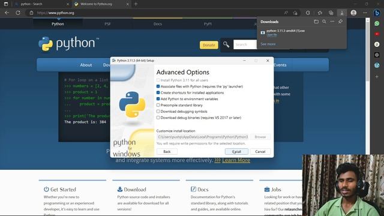Check Install Python 3.11 for all users
Screen dimensions: 384x216
pos(158,80)
